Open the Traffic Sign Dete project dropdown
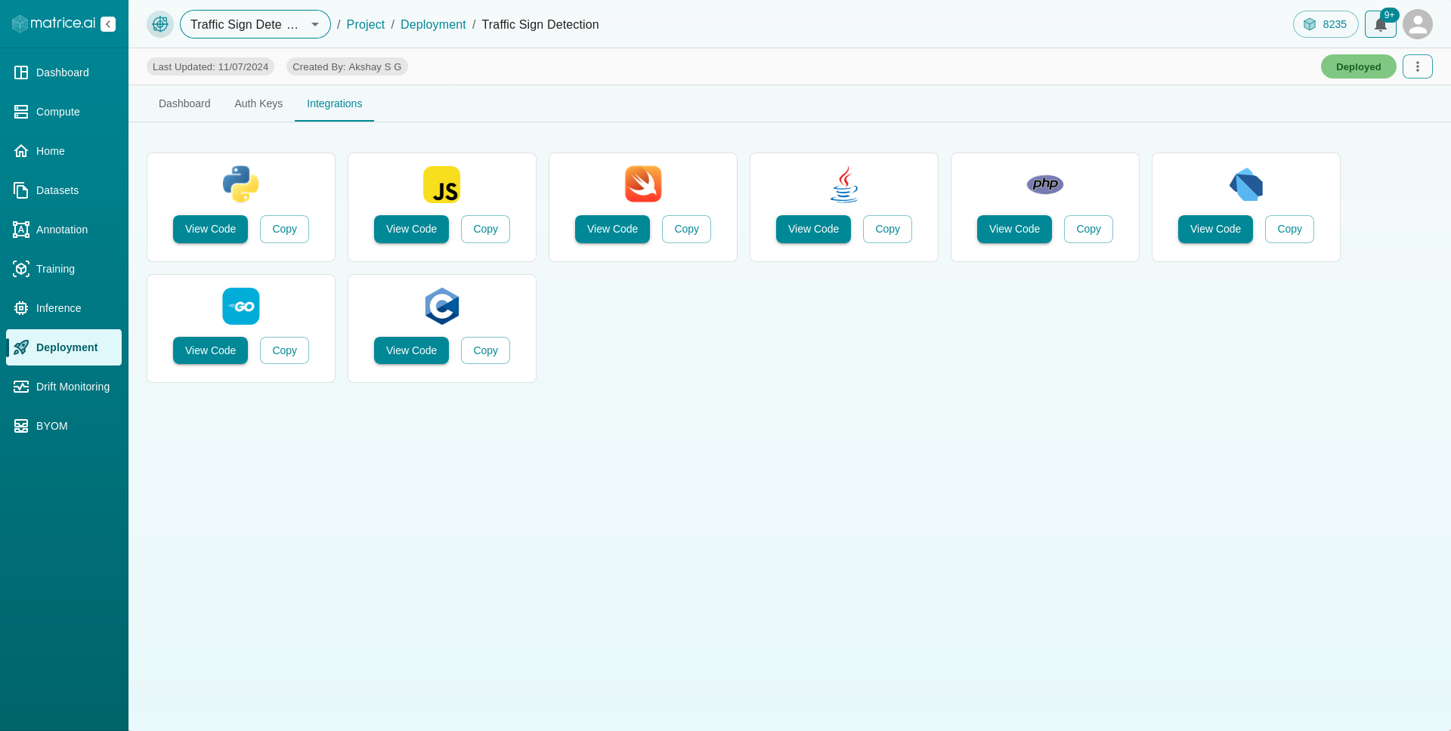 [255, 24]
